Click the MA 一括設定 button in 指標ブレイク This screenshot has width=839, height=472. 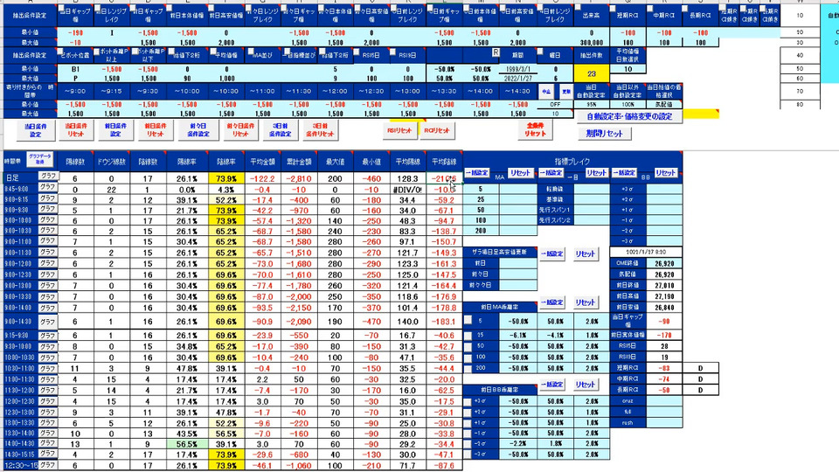477,173
